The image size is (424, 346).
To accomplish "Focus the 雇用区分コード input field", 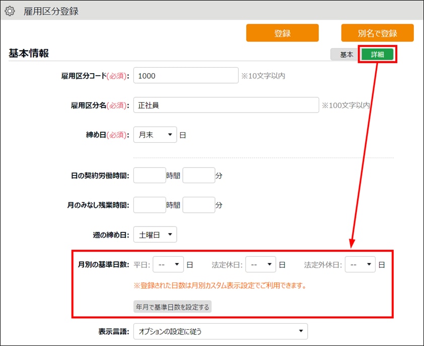I will (185, 76).
